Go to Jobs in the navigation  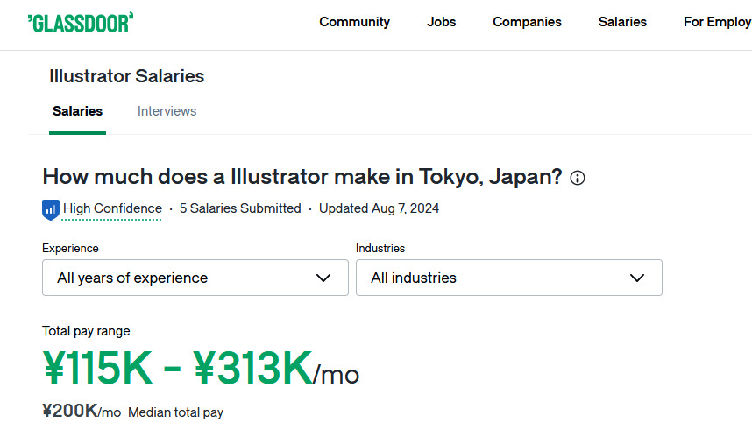pos(442,22)
